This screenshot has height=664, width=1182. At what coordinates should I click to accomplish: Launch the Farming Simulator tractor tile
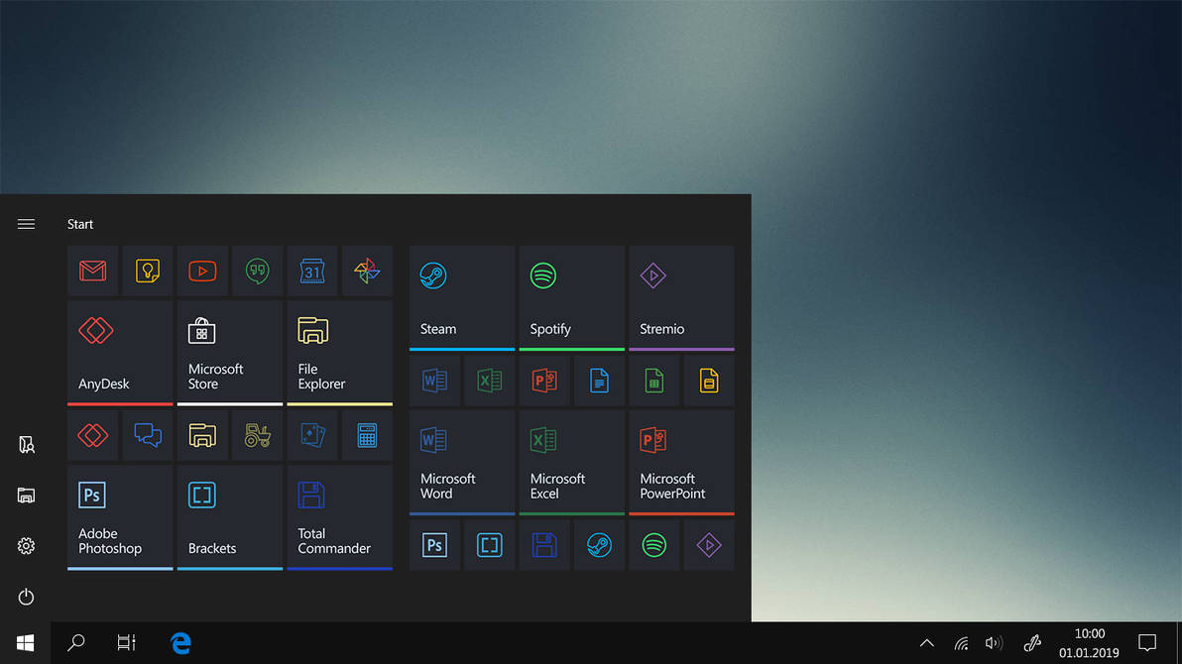point(257,435)
